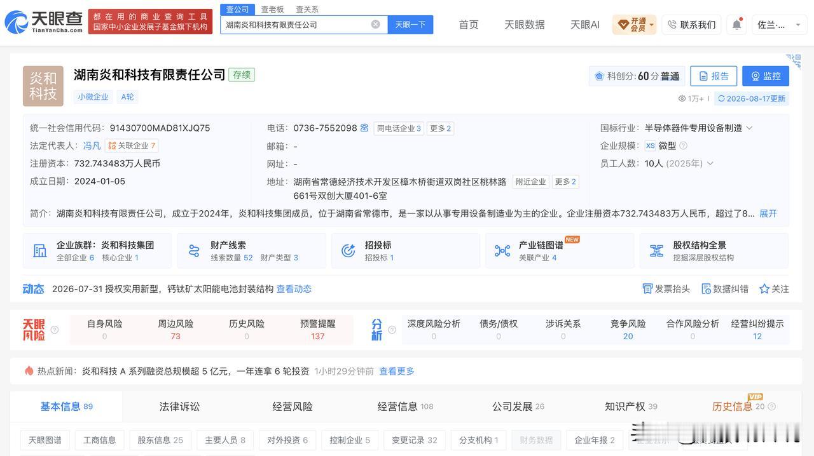The image size is (814, 456).
Task: Switch to the 查关系 search tab
Action: point(307,10)
